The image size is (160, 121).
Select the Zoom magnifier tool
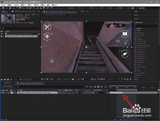point(13,8)
